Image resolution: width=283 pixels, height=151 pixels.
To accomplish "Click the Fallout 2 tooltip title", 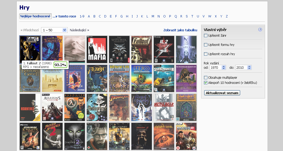I will click(x=34, y=63).
